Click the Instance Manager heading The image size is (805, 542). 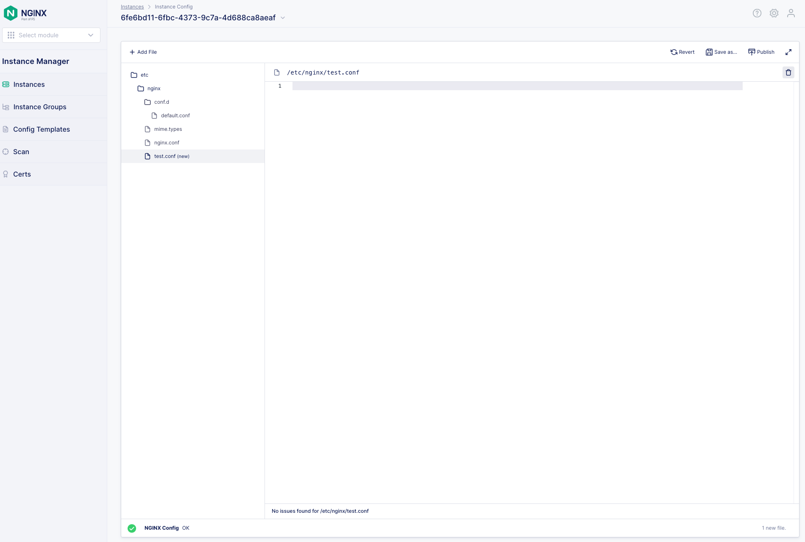coord(36,61)
